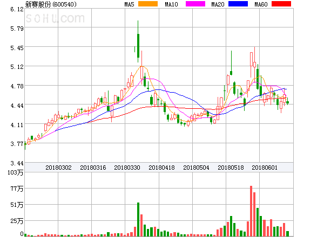
Task: Click the tallest red volume bar near 77万
Action: [x=251, y=211]
